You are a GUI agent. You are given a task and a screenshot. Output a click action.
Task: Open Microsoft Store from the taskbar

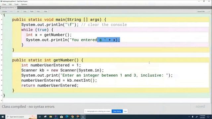pyautogui.click(x=62, y=117)
